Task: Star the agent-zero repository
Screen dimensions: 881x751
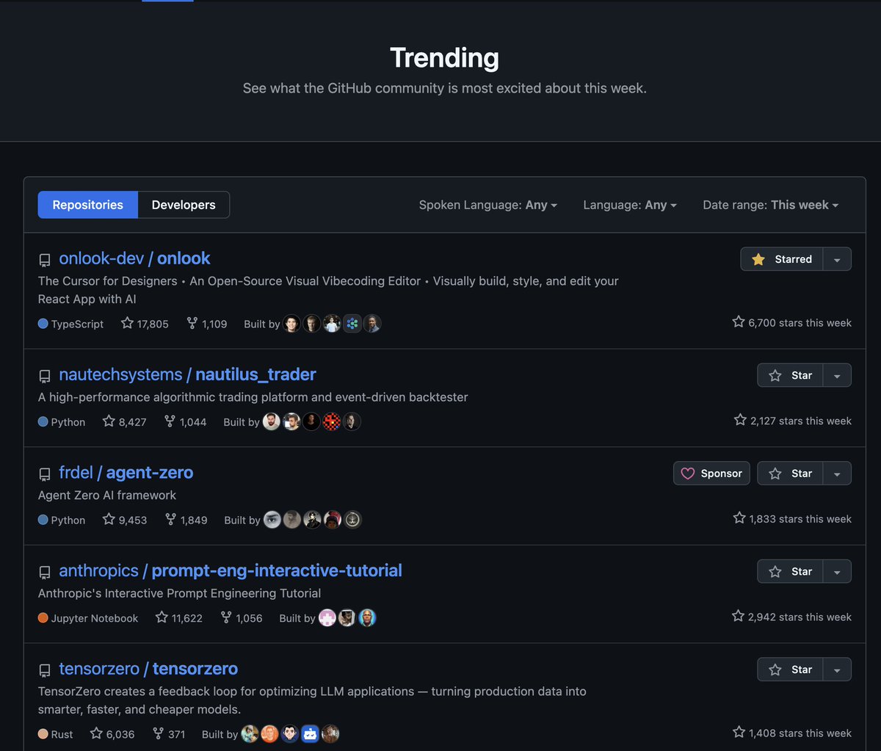Action: (x=790, y=474)
